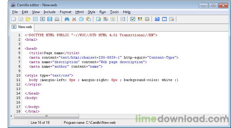Click the closing </body> tag on line 17

click(32, 107)
